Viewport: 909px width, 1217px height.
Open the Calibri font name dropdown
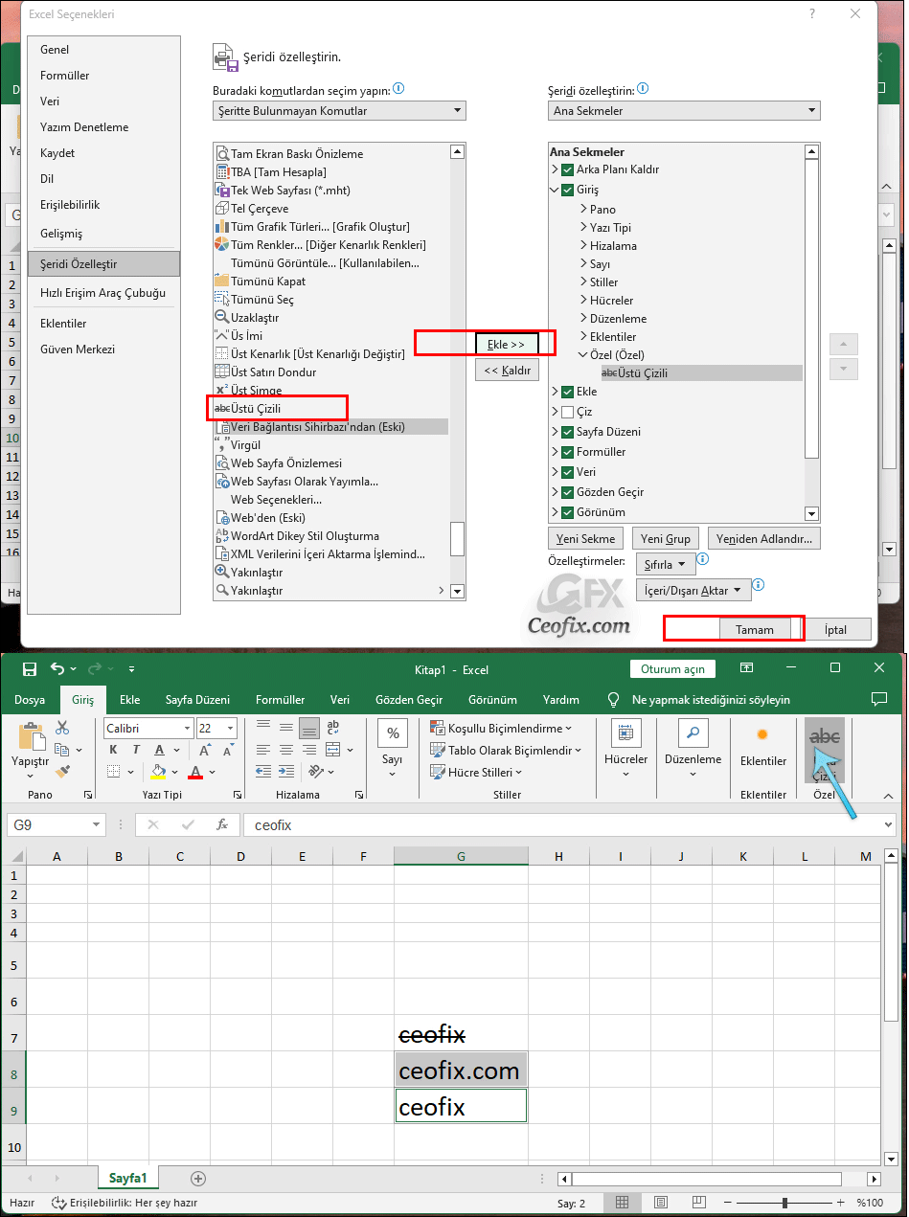pos(189,729)
